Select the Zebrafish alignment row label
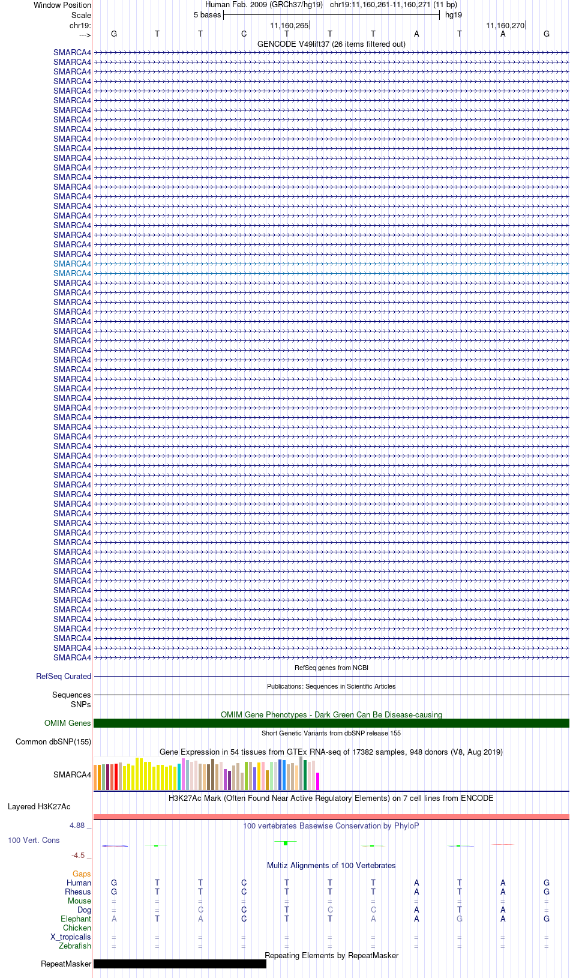 point(75,946)
